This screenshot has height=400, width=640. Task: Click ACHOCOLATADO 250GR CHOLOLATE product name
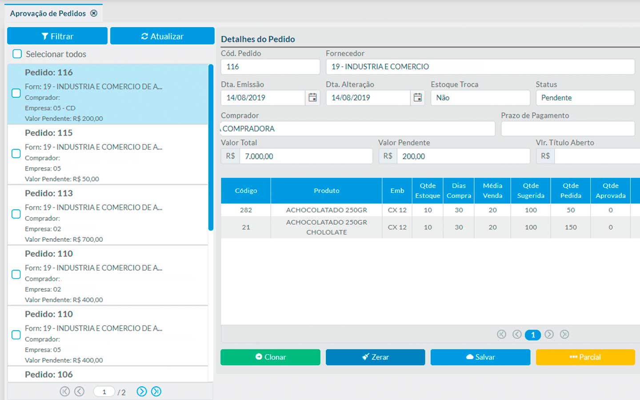point(326,227)
